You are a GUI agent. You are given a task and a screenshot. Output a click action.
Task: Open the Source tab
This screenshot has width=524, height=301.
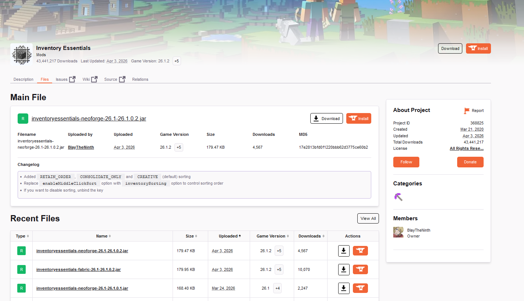pyautogui.click(x=111, y=79)
